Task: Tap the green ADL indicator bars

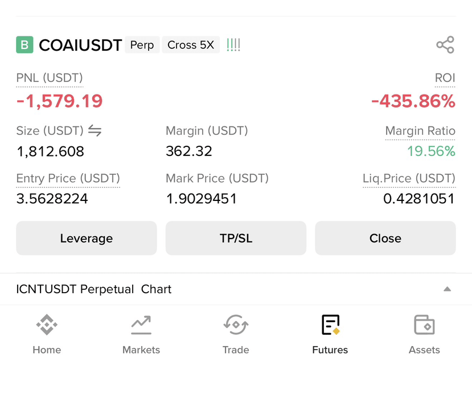Action: (233, 45)
